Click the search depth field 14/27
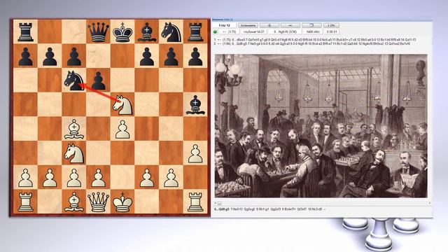Screen dimensions: 448x252 (253, 31)
